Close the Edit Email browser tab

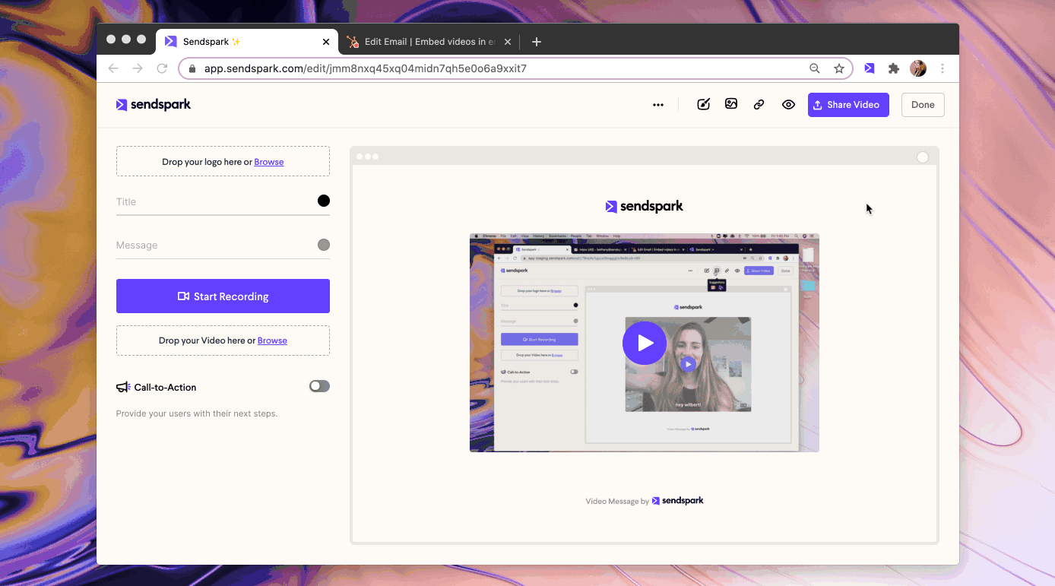[x=508, y=42]
